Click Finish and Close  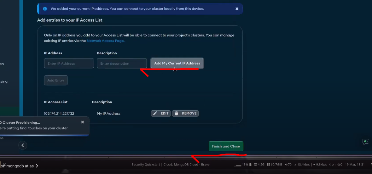coord(226,146)
